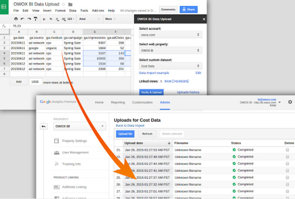Click the 1000 rows count input field
295x199 pixels.
click(x=35, y=82)
